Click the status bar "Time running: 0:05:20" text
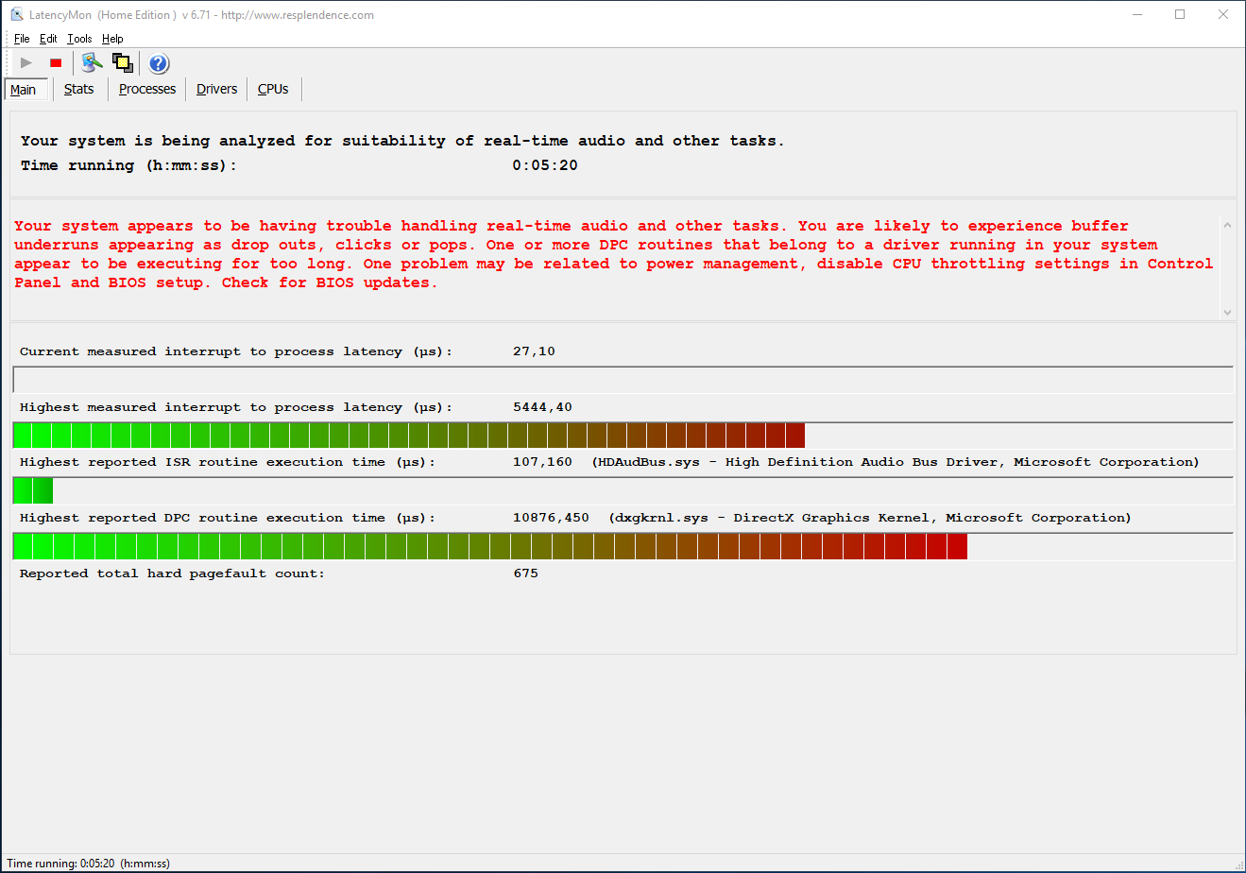Image resolution: width=1246 pixels, height=873 pixels. (88, 864)
